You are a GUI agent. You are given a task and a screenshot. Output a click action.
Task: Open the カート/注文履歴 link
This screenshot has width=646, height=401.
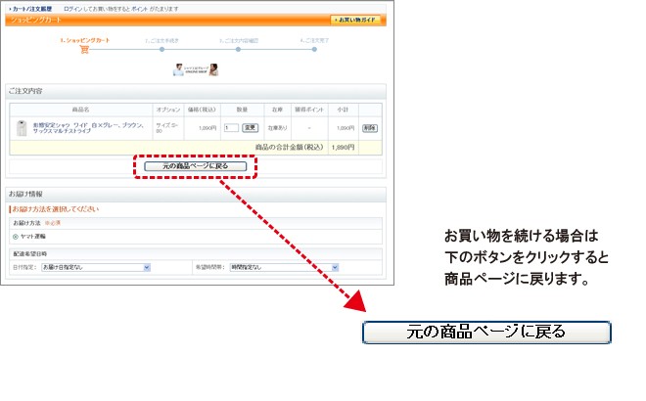(x=30, y=9)
